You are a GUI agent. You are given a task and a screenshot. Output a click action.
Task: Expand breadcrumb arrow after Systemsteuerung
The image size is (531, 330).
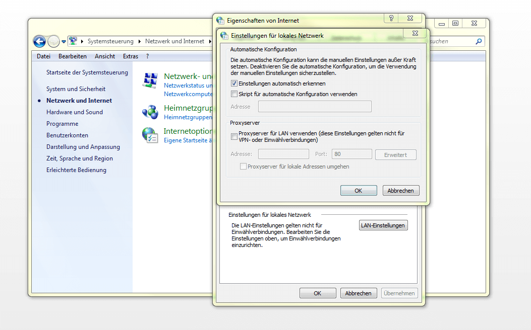(x=140, y=41)
